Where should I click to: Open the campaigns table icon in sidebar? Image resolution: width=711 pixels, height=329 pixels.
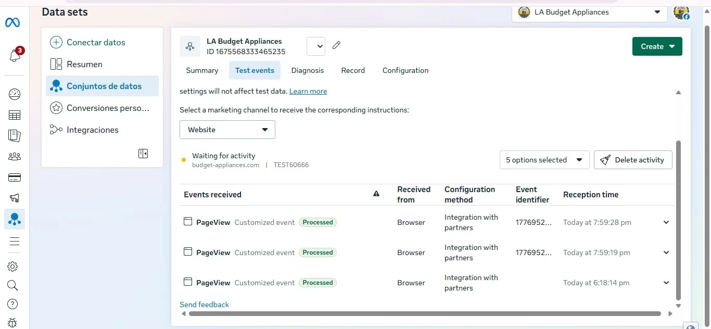point(15,115)
